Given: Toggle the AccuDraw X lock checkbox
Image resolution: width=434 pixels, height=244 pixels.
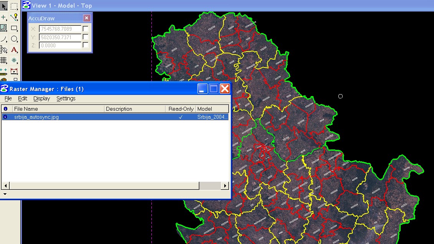Looking at the screenshot, I should pos(86,28).
